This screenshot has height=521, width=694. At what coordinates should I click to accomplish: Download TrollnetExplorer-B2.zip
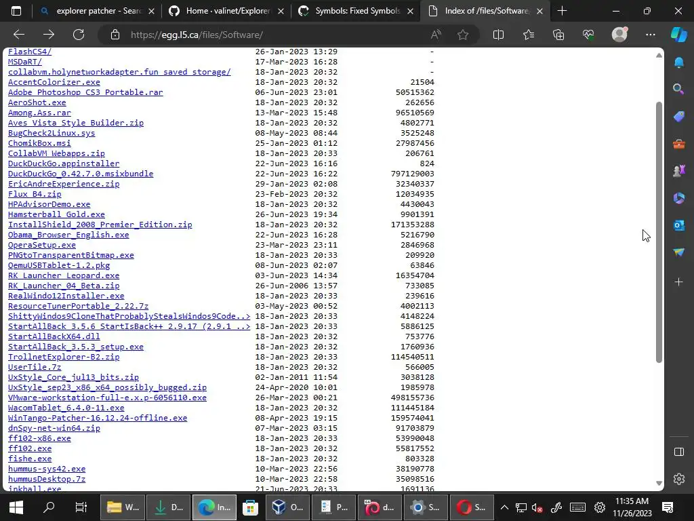(x=64, y=357)
